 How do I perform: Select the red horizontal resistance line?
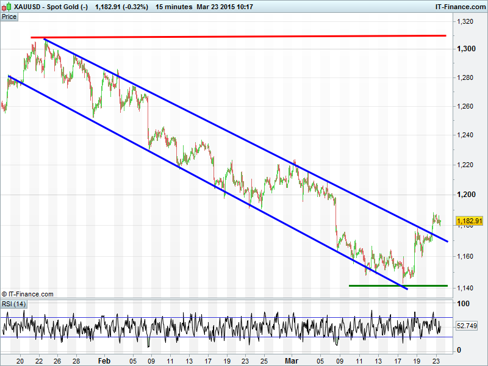point(244,37)
